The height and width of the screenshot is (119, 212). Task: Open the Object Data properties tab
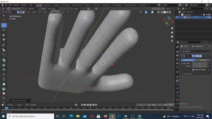tap(178, 96)
